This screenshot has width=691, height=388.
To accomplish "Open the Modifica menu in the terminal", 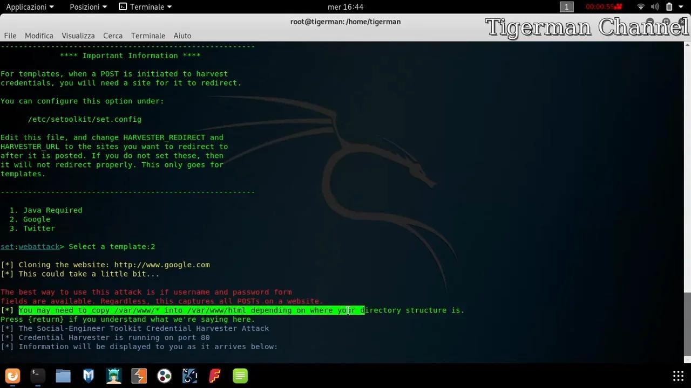I will click(39, 36).
